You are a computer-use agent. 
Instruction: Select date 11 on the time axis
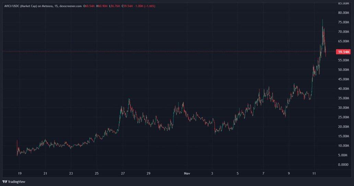(314, 174)
